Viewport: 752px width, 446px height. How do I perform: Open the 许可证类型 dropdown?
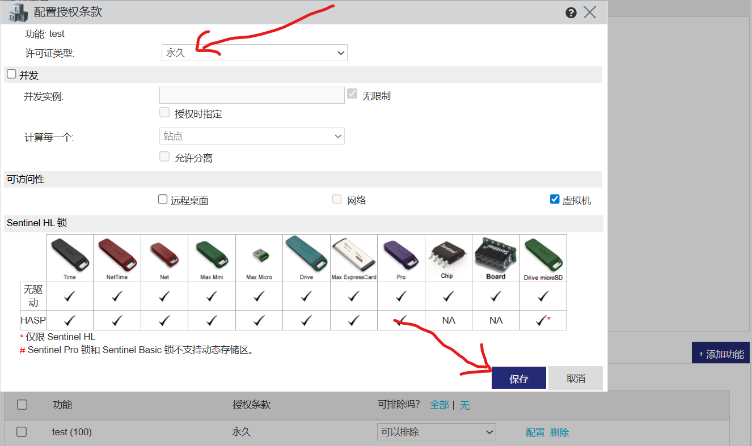(254, 53)
